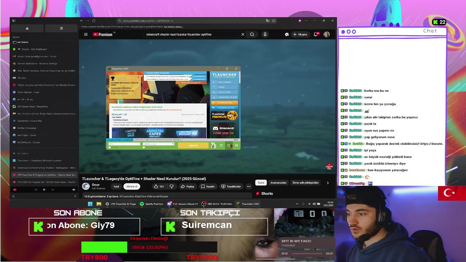Show next filter chips arrow
466x262 pixels.
[328, 183]
